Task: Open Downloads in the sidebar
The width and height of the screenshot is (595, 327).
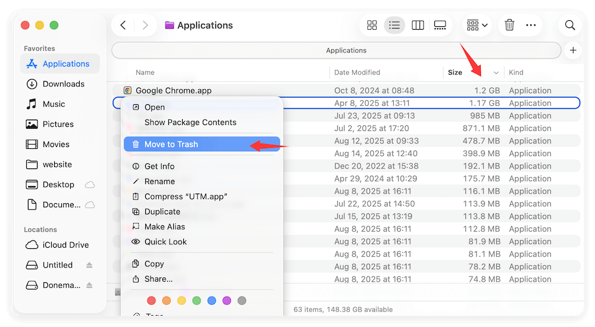Action: [x=60, y=83]
